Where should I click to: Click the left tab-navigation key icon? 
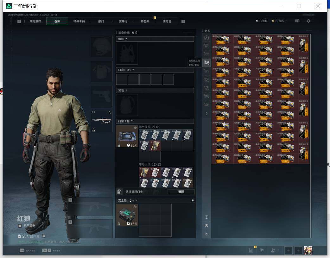point(19,21)
